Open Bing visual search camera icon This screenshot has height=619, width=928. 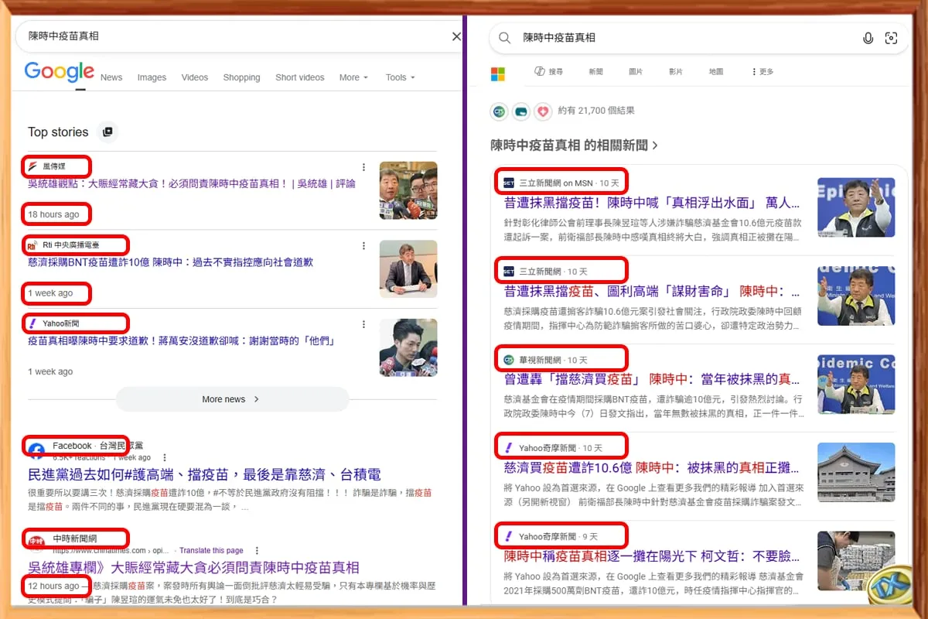[x=891, y=38]
